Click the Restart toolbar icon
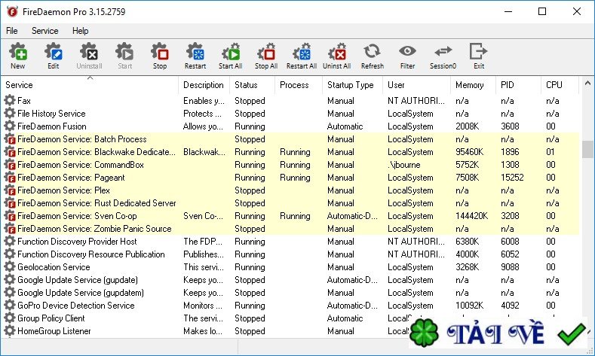The image size is (595, 356). point(195,51)
